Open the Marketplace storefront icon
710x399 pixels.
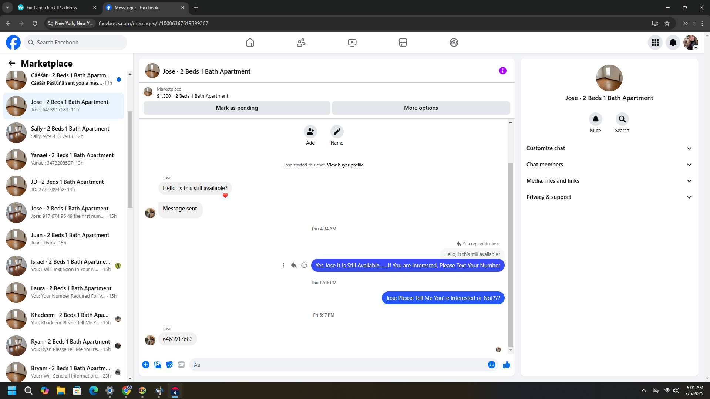[x=403, y=43]
